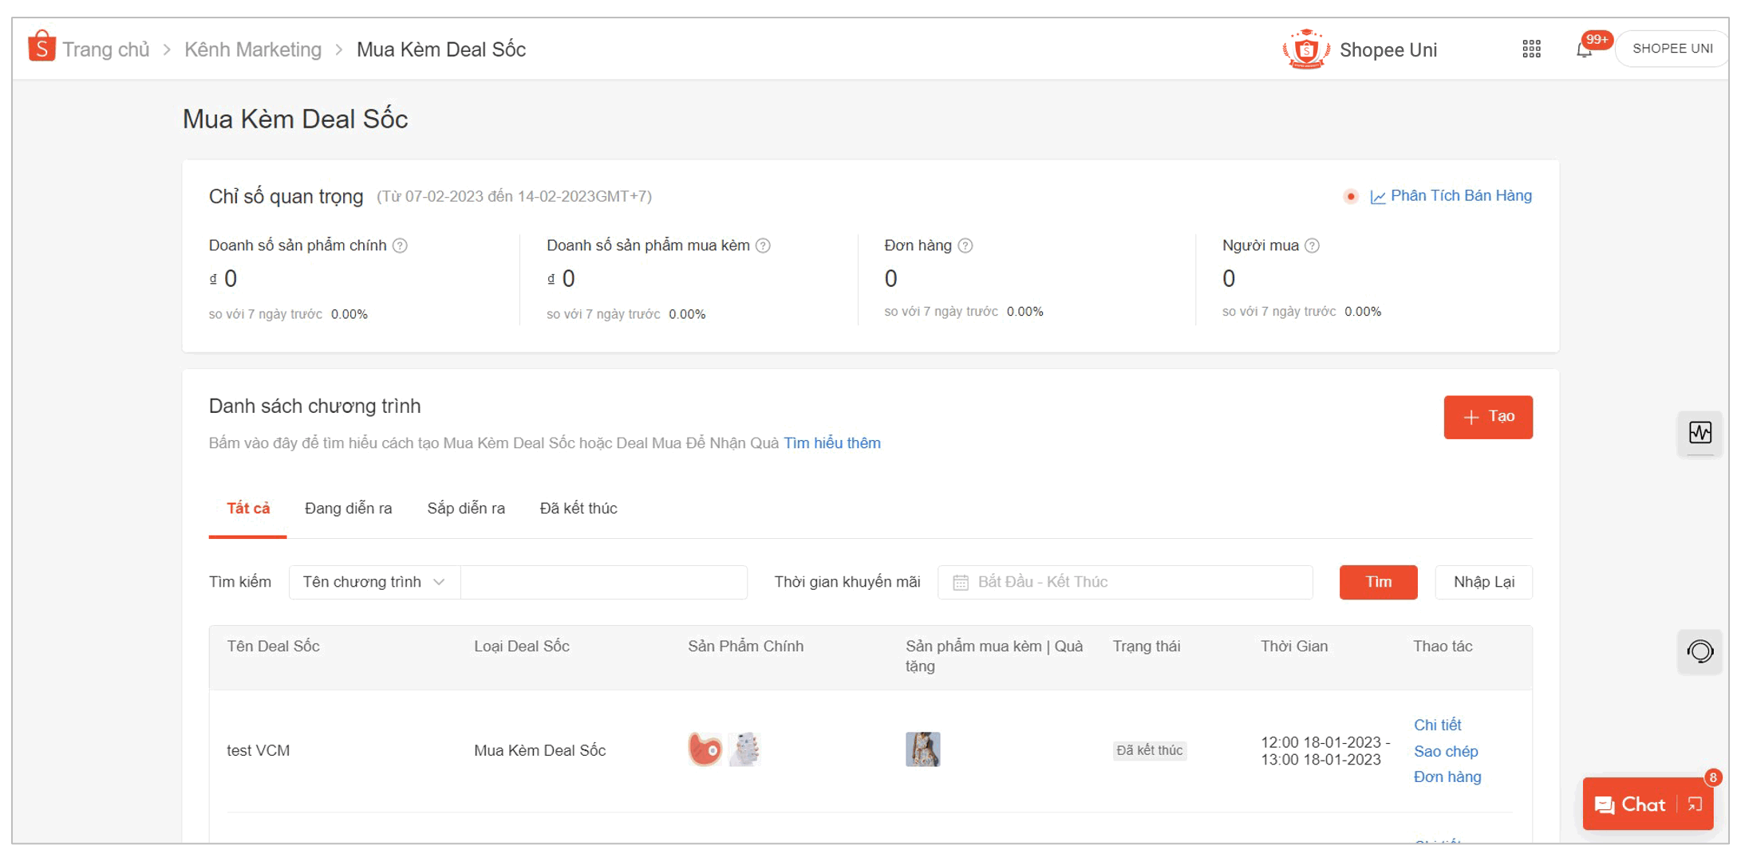
Task: Click help icon next to "Người mua" metric
Action: tap(1312, 246)
